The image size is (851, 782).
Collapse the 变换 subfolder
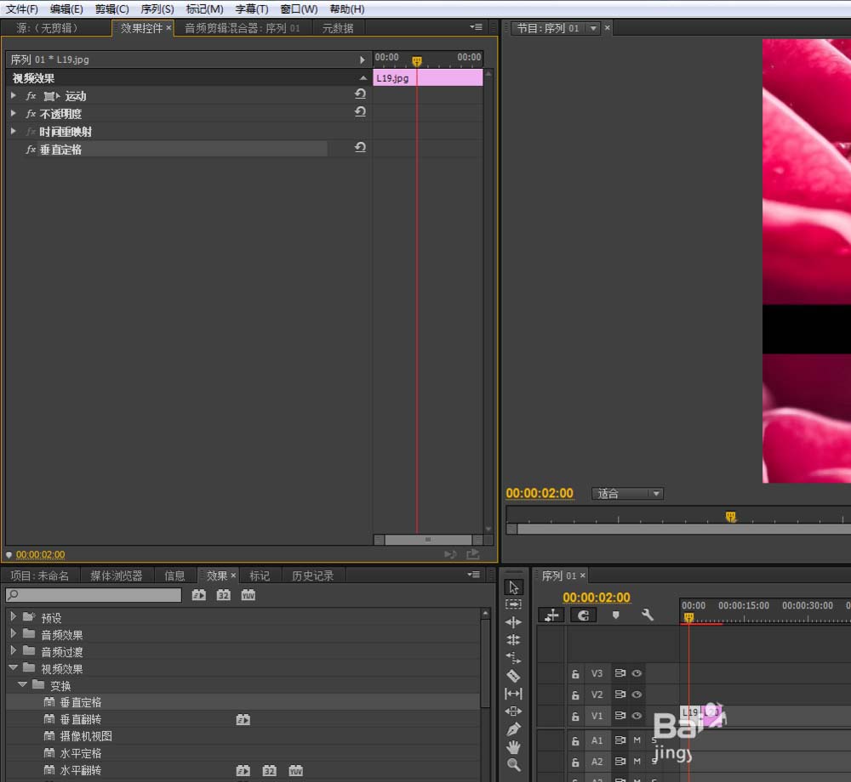[23, 684]
